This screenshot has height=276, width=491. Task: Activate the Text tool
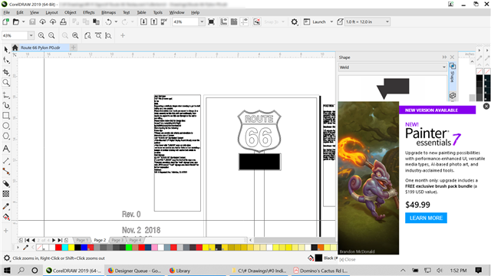coord(6,149)
